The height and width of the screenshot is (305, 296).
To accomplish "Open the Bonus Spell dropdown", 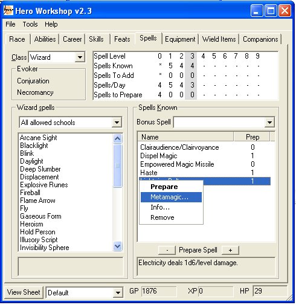I will pos(269,122).
